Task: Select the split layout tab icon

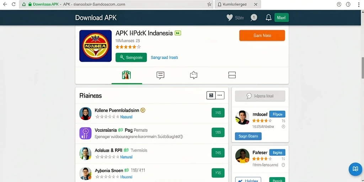Action: click(232, 75)
